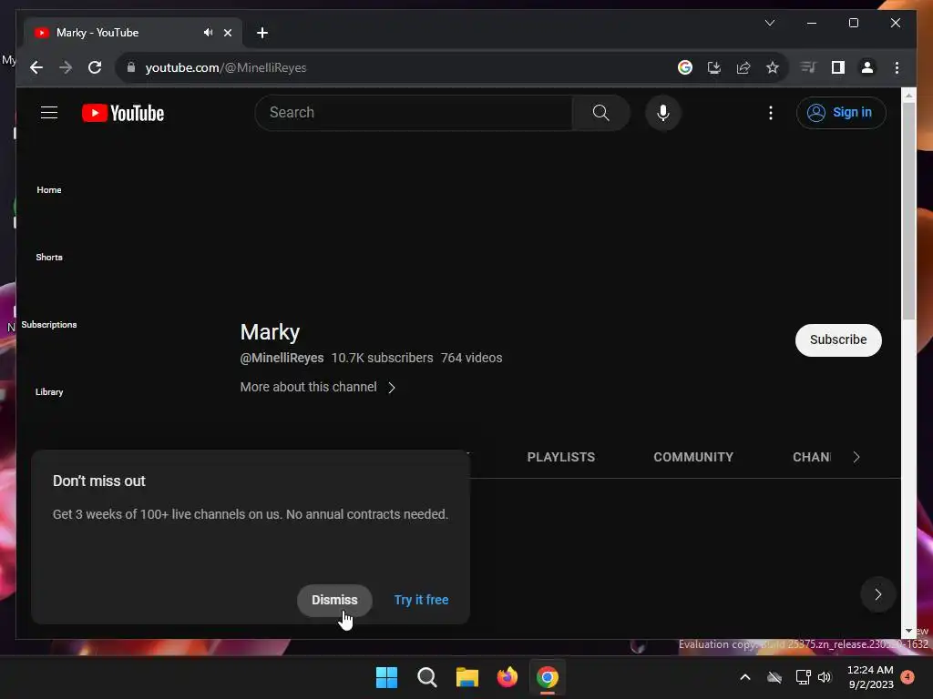Bookmark this tab with the star
The height and width of the screenshot is (699, 933).
[x=773, y=67]
